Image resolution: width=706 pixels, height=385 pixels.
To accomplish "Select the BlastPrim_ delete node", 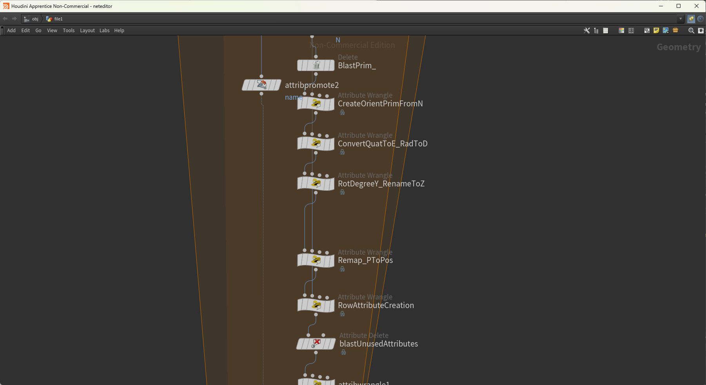I will pyautogui.click(x=316, y=66).
